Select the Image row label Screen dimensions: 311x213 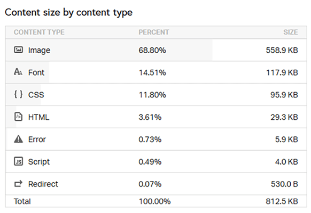(x=39, y=51)
